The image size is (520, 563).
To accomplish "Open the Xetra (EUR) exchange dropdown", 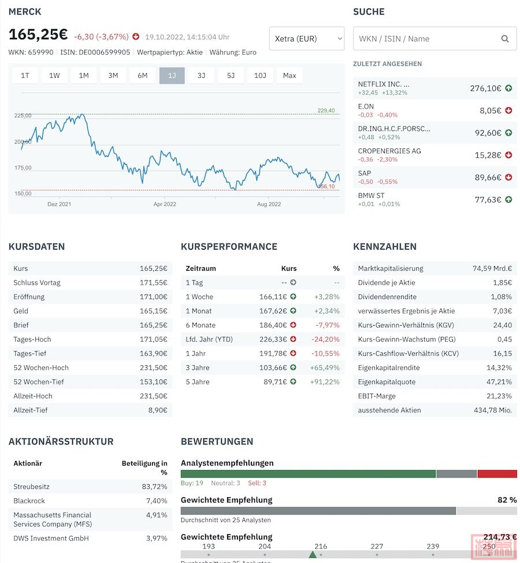I will click(x=307, y=39).
